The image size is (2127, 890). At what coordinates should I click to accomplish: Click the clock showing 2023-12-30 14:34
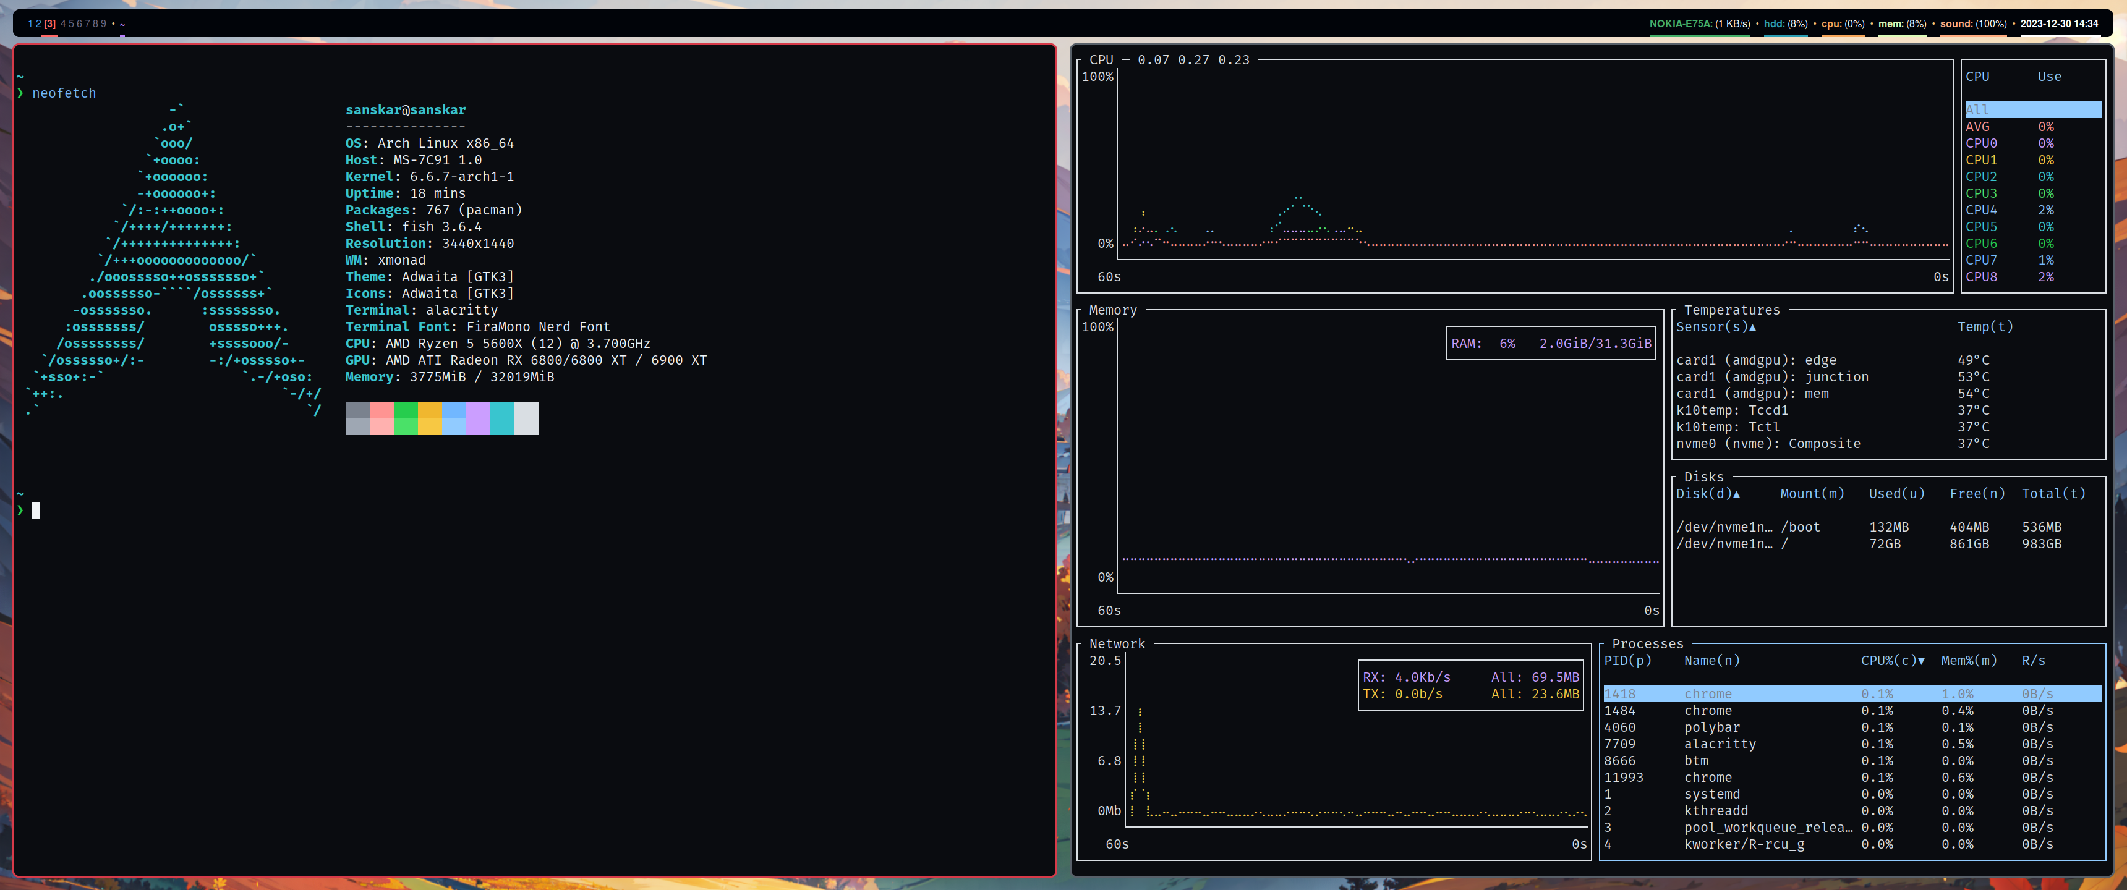2049,24
